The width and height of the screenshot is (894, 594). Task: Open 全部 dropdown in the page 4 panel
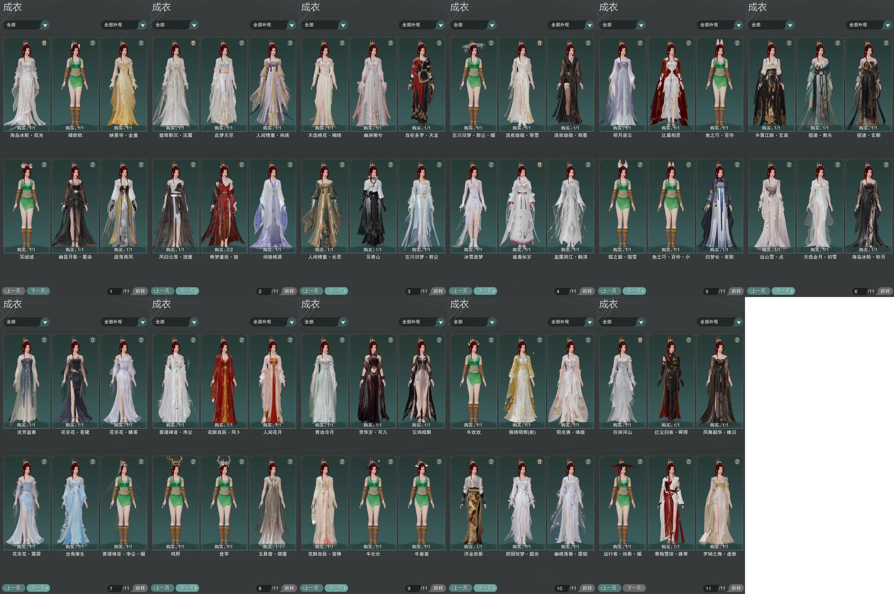point(474,25)
